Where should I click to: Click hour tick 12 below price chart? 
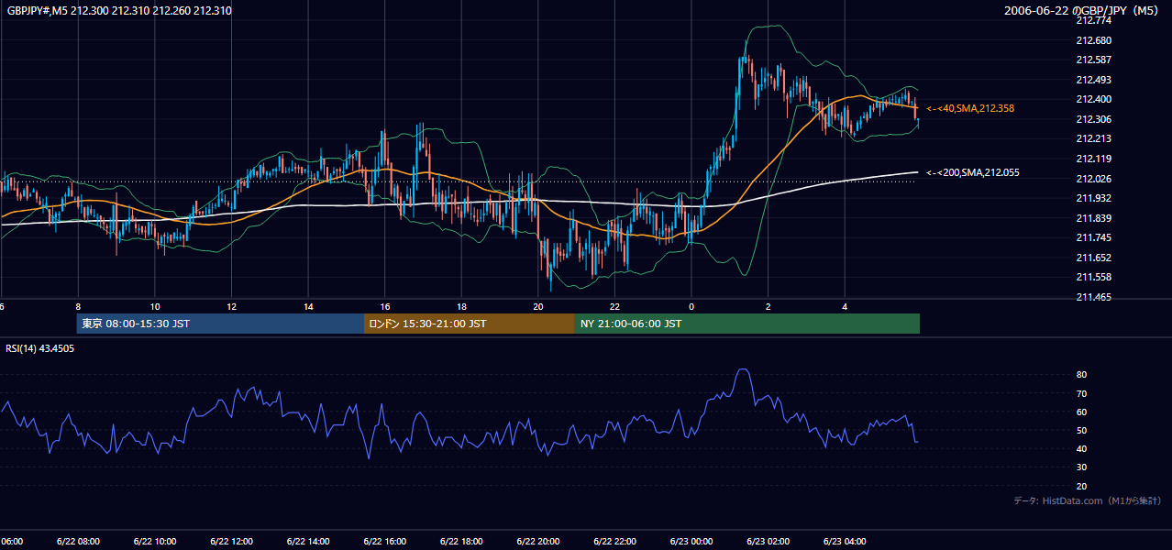231,307
